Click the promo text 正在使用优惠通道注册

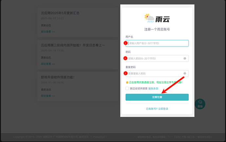coord(156,82)
